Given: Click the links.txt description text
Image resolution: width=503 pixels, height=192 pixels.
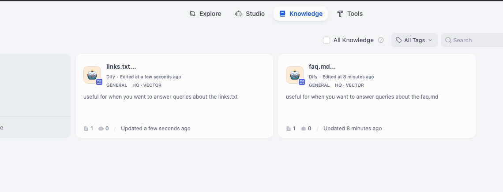Looking at the screenshot, I should [x=161, y=96].
